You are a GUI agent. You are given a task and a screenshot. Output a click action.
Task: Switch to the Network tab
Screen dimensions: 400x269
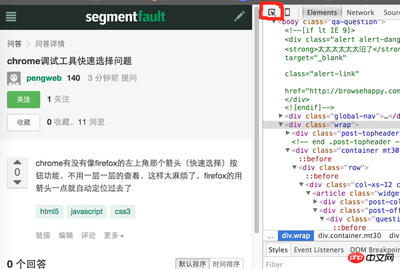click(x=360, y=12)
